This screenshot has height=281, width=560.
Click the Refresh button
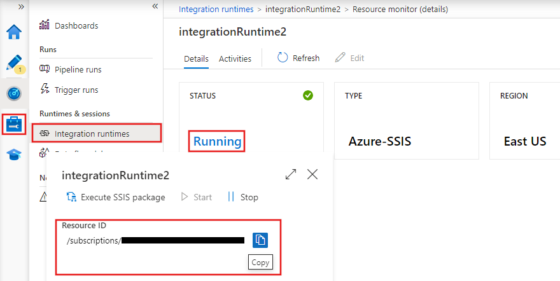(298, 58)
